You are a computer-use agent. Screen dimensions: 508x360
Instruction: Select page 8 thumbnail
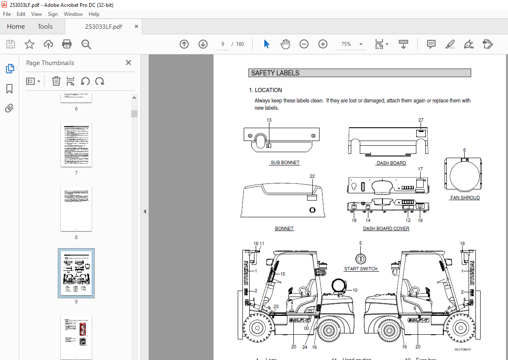[76, 209]
